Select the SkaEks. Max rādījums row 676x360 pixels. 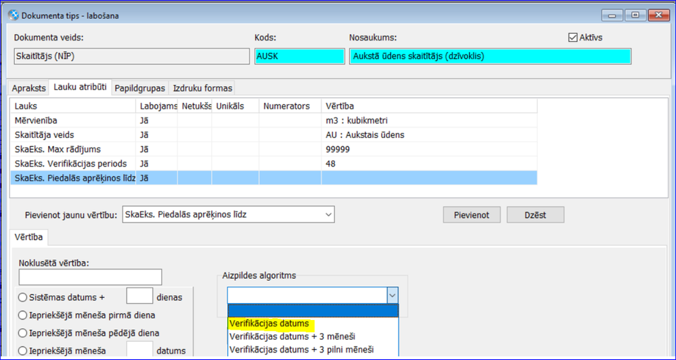click(x=274, y=149)
